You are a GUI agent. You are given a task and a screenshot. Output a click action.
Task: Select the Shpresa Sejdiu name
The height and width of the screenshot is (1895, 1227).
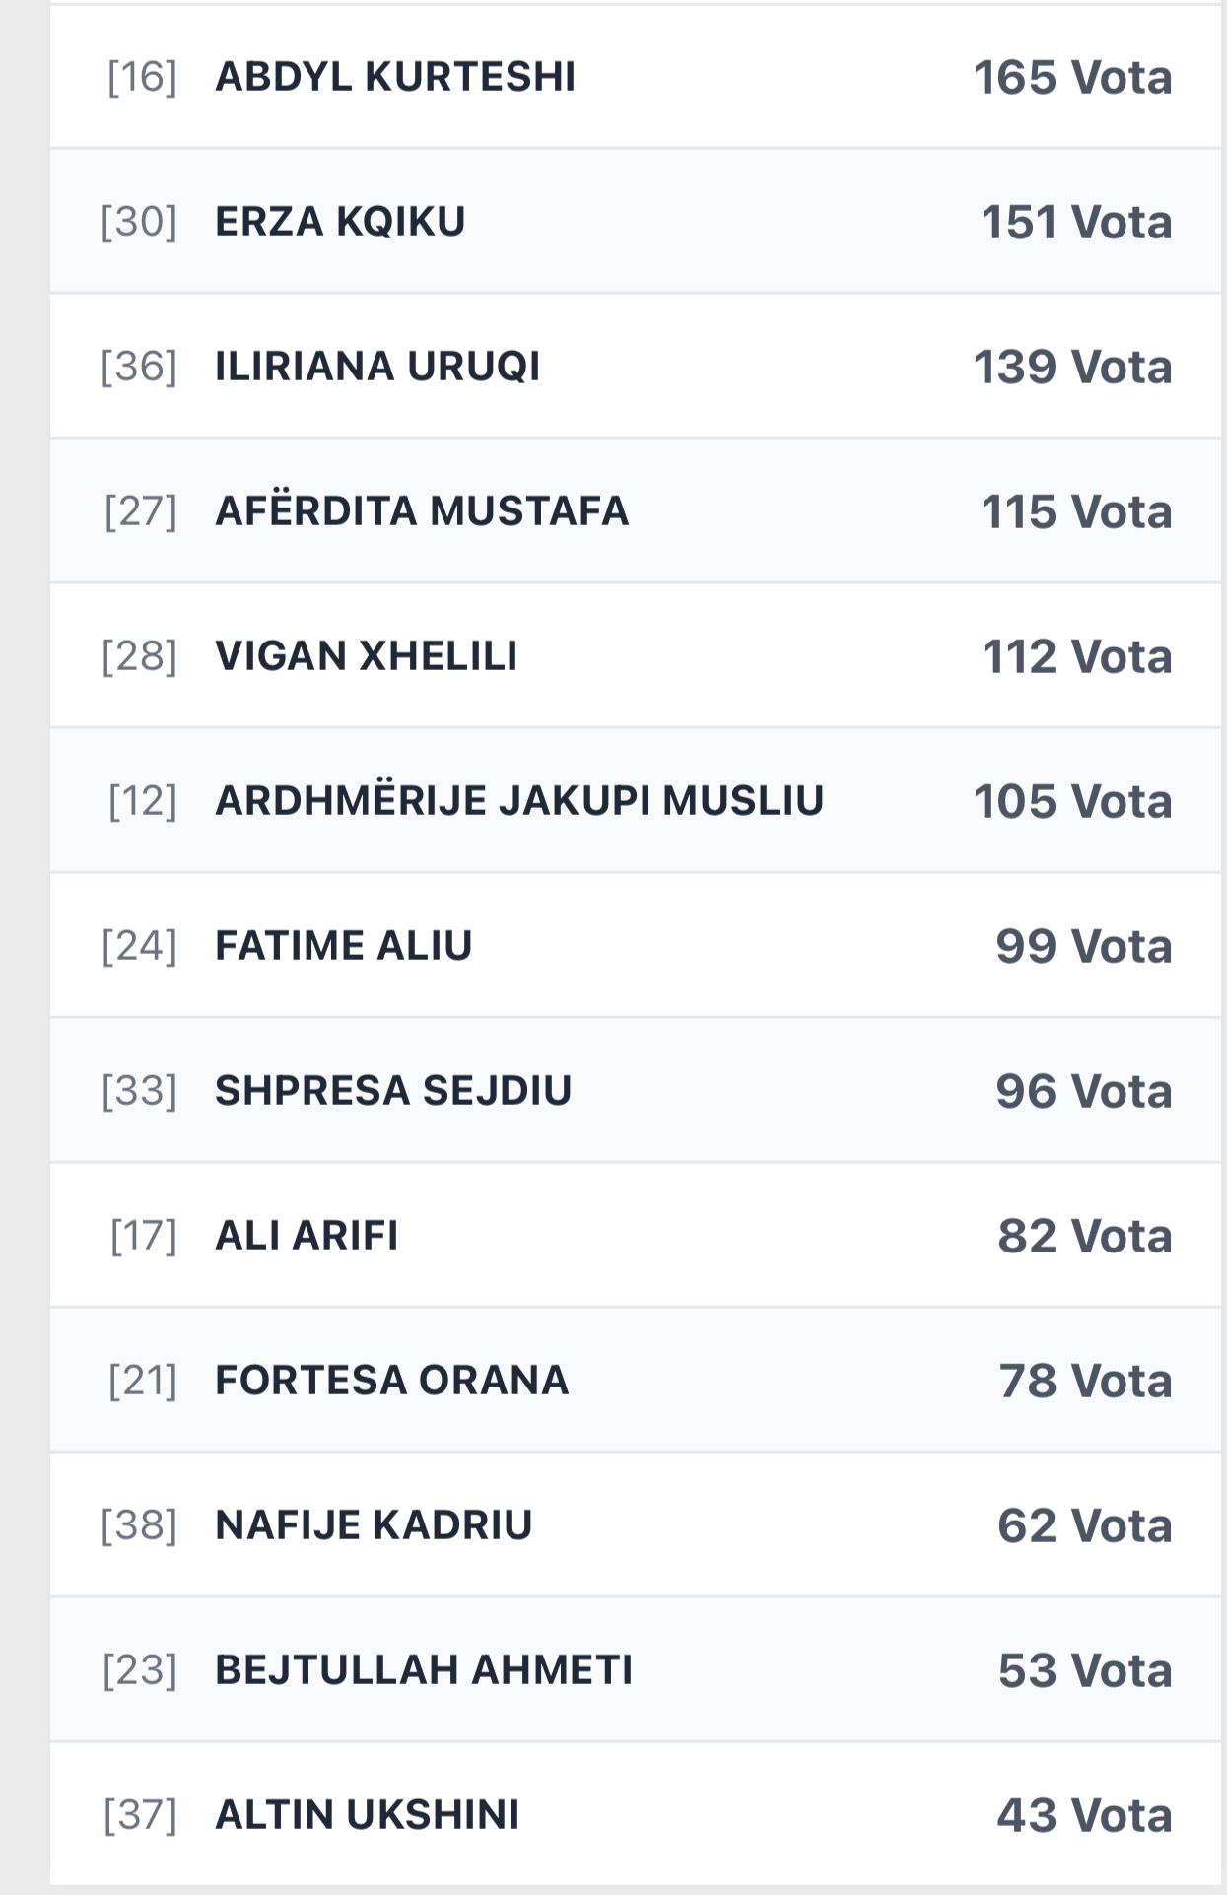click(393, 1091)
